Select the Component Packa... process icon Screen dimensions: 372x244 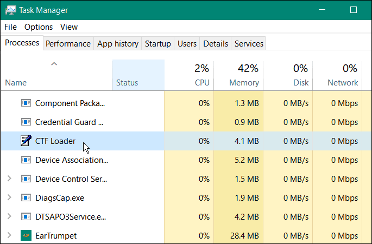[x=26, y=103]
